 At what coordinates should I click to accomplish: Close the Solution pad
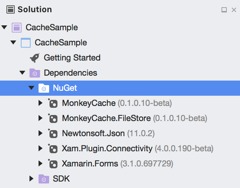(234, 10)
